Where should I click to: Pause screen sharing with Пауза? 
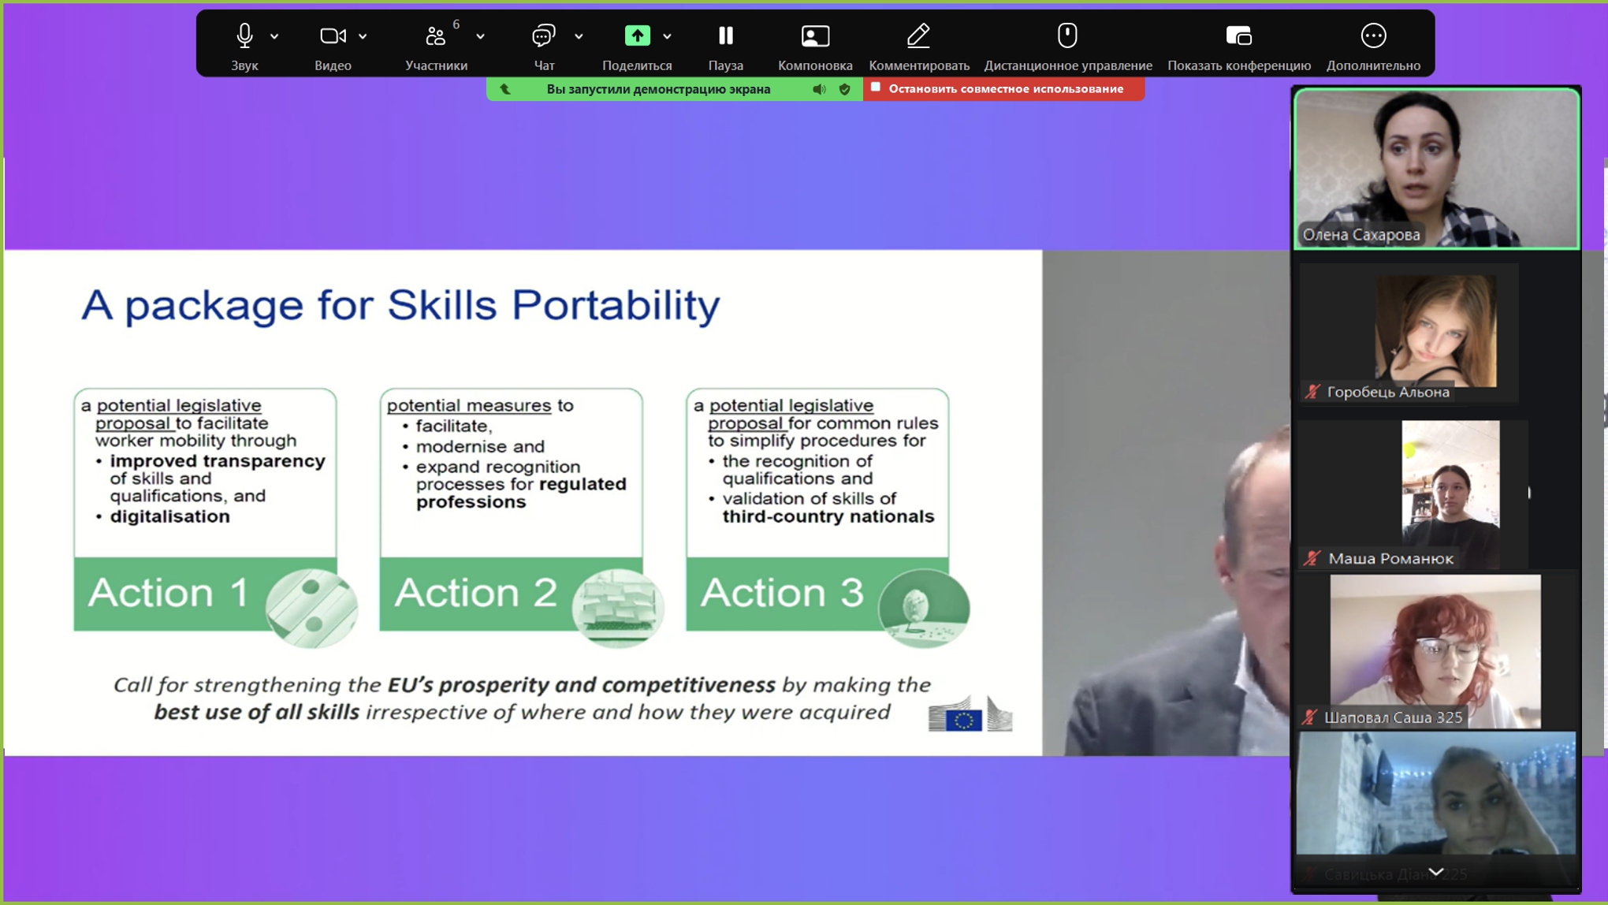[x=725, y=36]
